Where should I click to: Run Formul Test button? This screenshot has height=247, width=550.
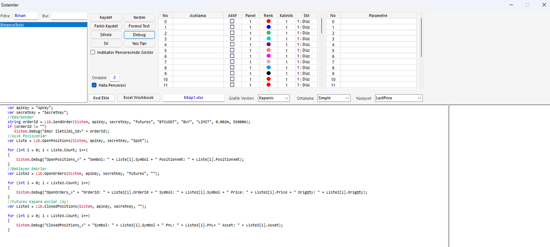[x=139, y=26]
